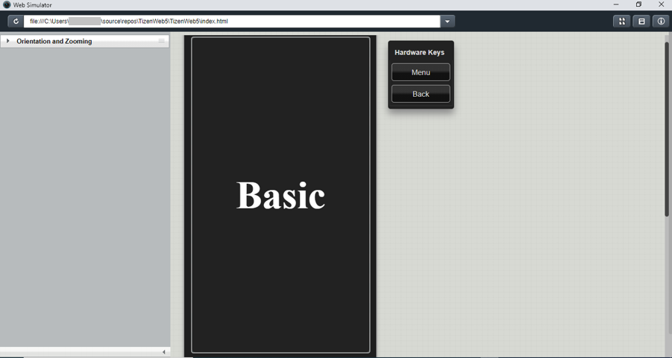Click the Web Simulator app icon in title bar
Viewport: 672px width, 358px height.
(x=7, y=5)
